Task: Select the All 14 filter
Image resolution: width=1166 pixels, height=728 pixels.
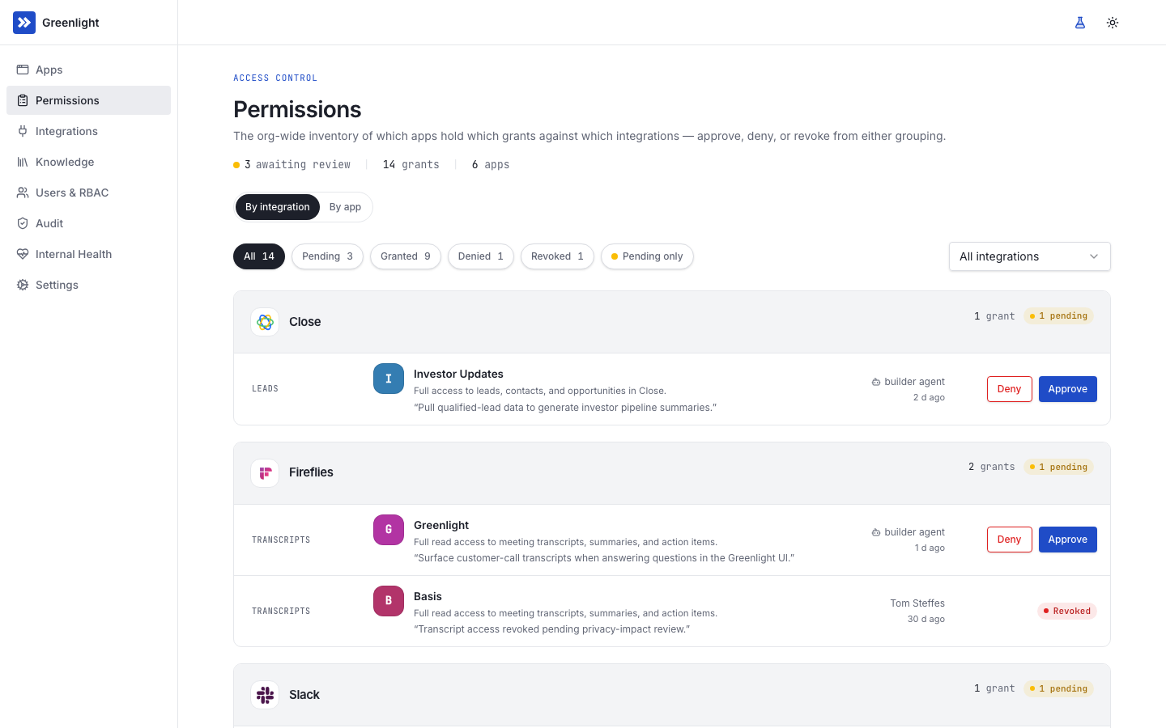Action: [x=259, y=256]
